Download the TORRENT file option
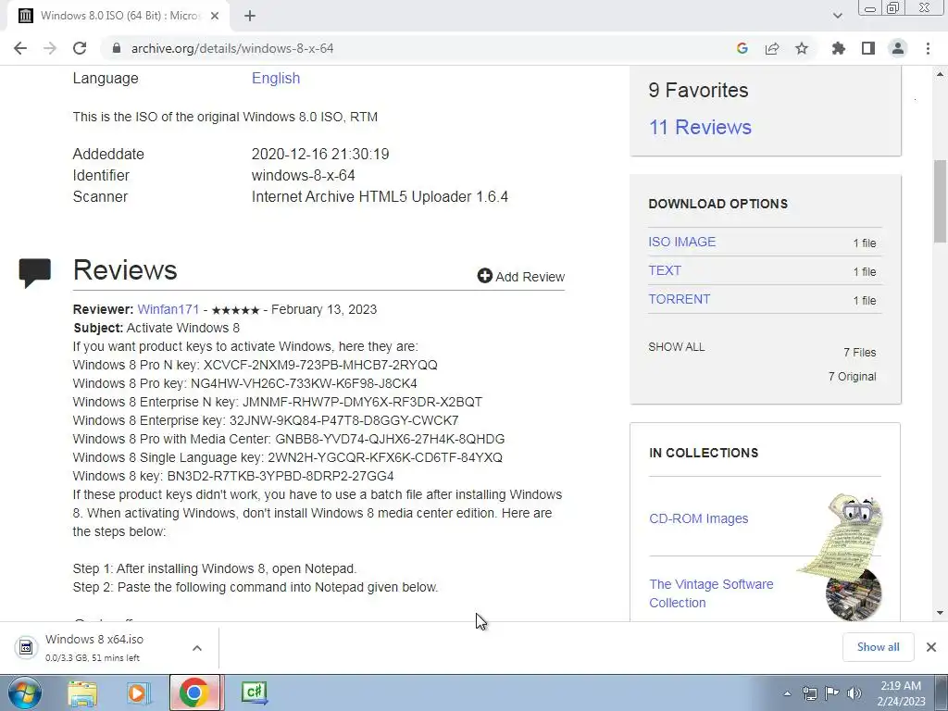This screenshot has height=711, width=948. (679, 299)
